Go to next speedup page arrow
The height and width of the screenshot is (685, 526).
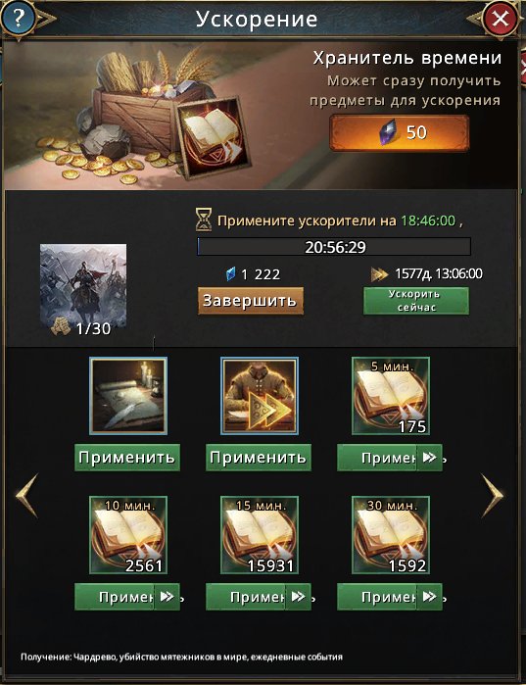pos(493,496)
